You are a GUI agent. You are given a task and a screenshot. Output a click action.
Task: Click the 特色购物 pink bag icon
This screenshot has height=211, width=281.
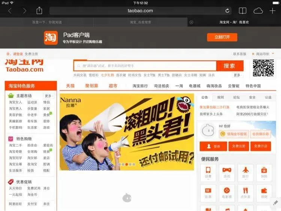pos(11,139)
